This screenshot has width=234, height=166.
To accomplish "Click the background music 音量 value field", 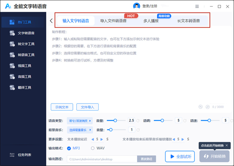I will pos(132,130).
